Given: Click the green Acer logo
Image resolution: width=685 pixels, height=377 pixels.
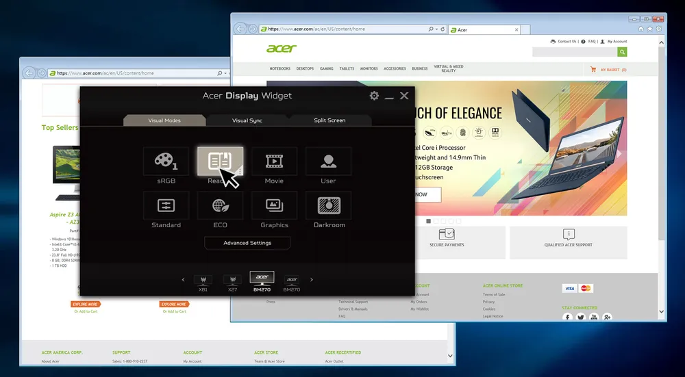Looking at the screenshot, I should pos(282,49).
